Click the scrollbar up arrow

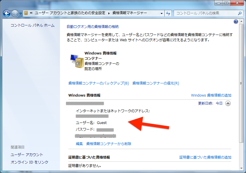[241, 21]
